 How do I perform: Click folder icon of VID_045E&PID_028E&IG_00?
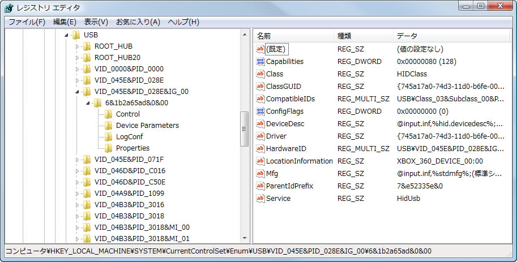[x=87, y=92]
